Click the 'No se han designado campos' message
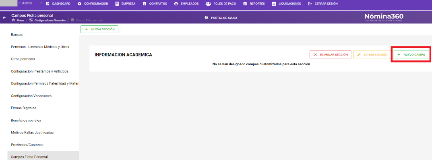This screenshot has width=432, height=160. [x=261, y=64]
